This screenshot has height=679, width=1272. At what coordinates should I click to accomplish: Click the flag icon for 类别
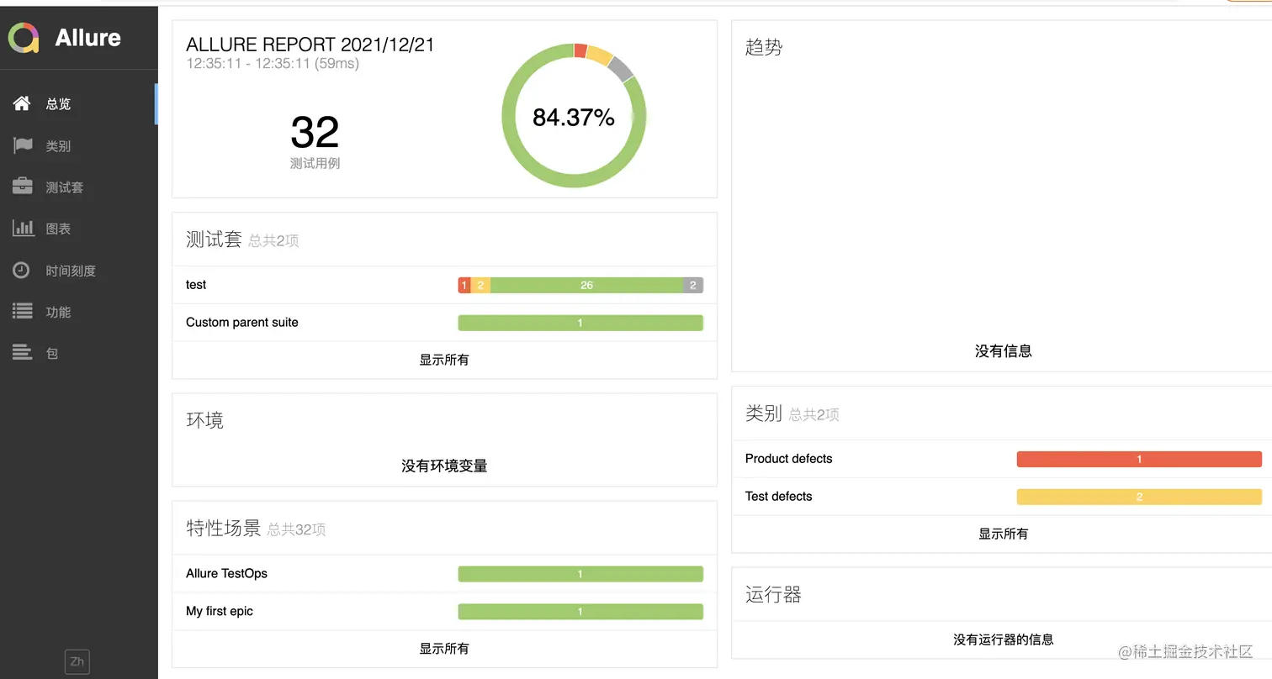point(22,145)
